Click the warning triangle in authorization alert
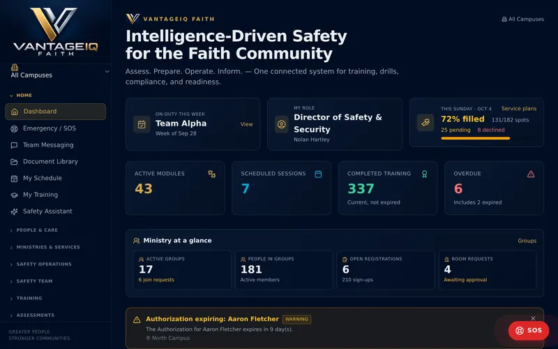Image resolution: width=558 pixels, height=349 pixels. point(137,320)
